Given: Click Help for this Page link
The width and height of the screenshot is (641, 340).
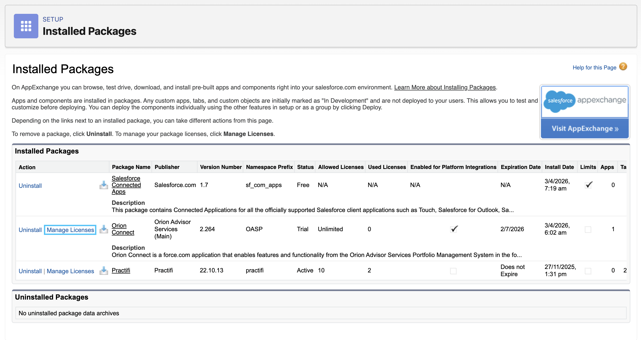Looking at the screenshot, I should tap(594, 68).
